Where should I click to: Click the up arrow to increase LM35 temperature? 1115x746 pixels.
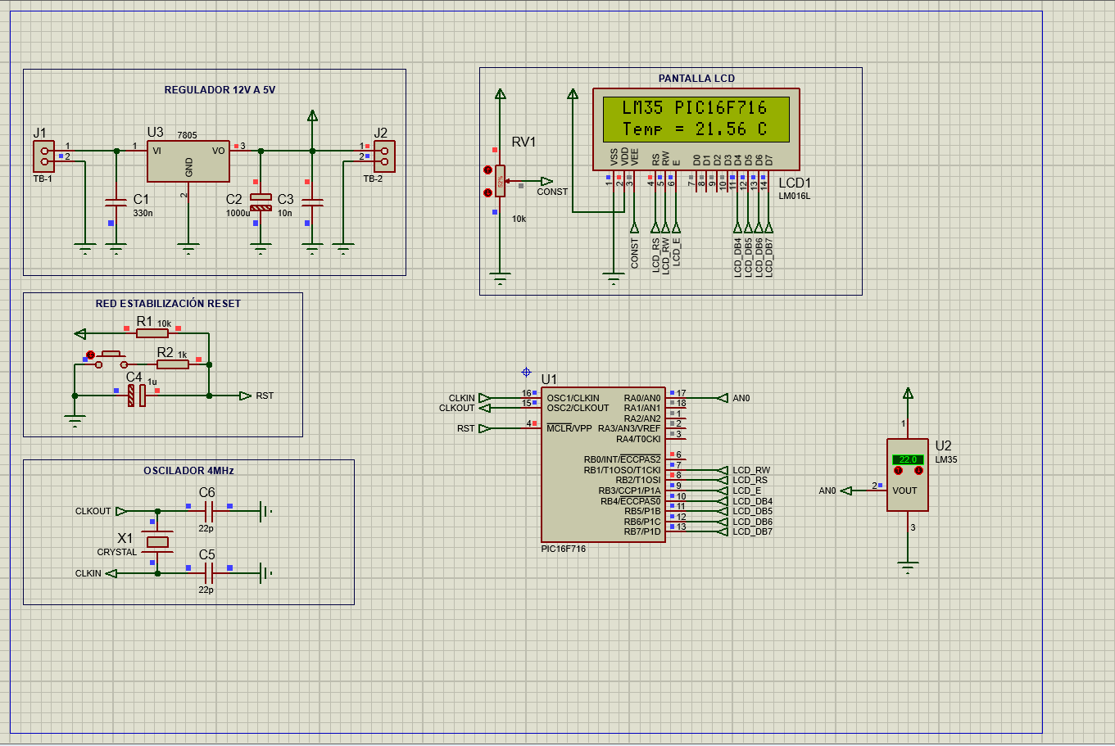click(x=898, y=470)
